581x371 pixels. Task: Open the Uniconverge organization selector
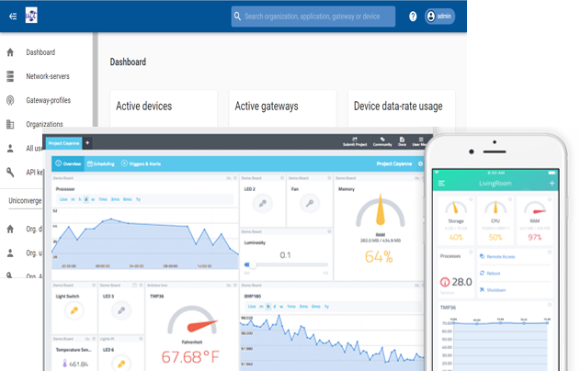(25, 201)
